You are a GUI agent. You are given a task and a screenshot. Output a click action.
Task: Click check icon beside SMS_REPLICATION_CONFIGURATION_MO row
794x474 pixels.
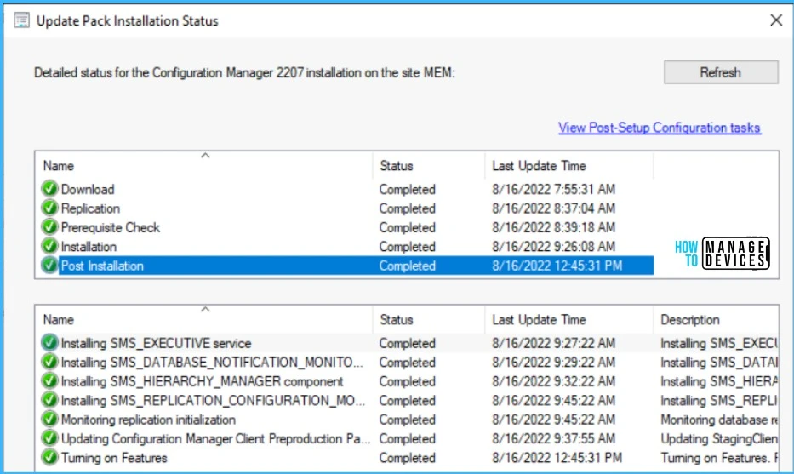point(49,400)
